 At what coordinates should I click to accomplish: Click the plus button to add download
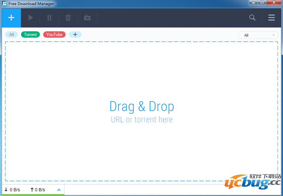tap(11, 18)
